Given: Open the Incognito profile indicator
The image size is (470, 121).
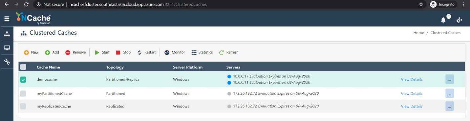Looking at the screenshot, I should 442,5.
